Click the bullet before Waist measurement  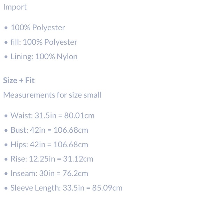[x=6, y=116]
